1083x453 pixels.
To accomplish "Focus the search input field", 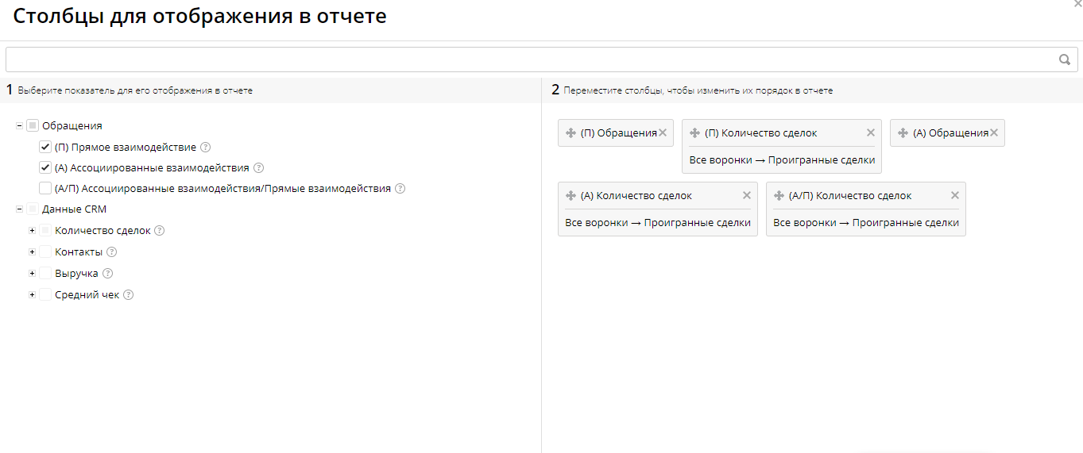I will click(x=524, y=60).
